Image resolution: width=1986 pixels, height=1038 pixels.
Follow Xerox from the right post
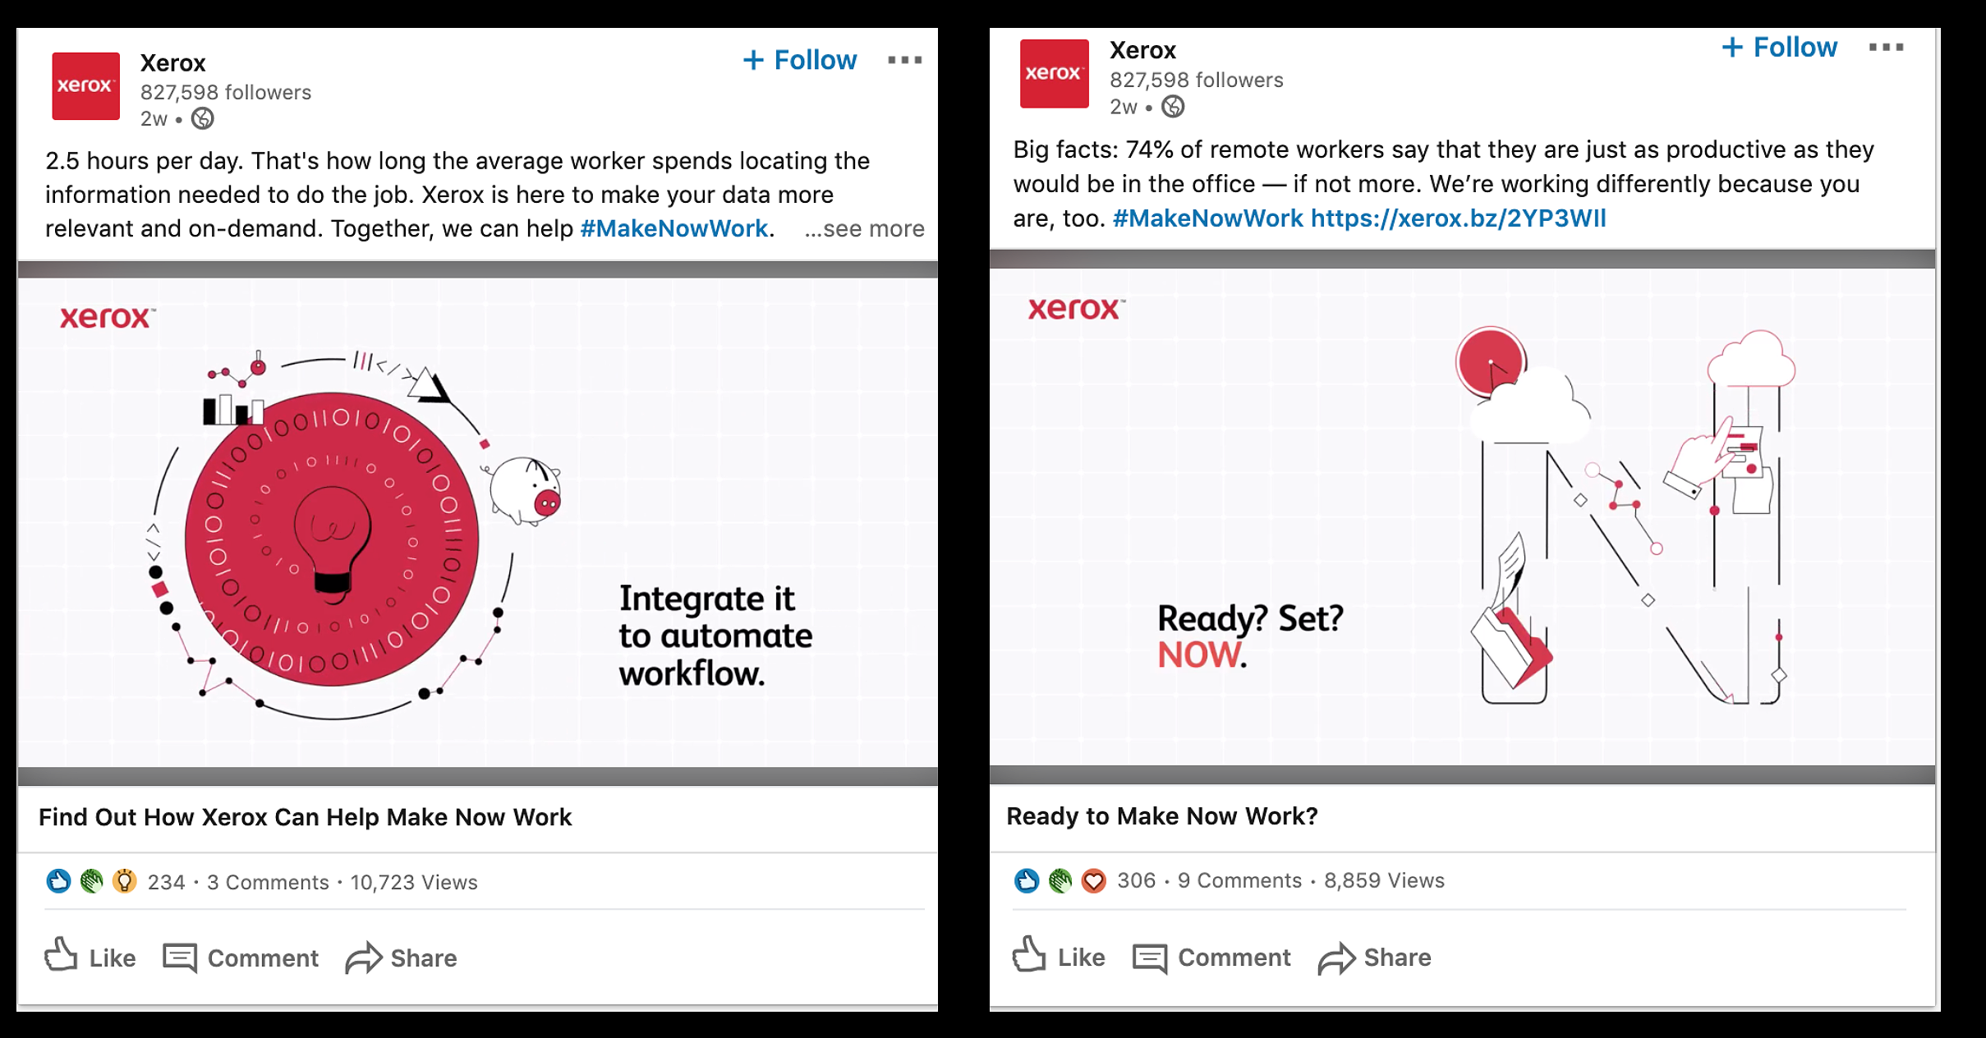(1779, 48)
